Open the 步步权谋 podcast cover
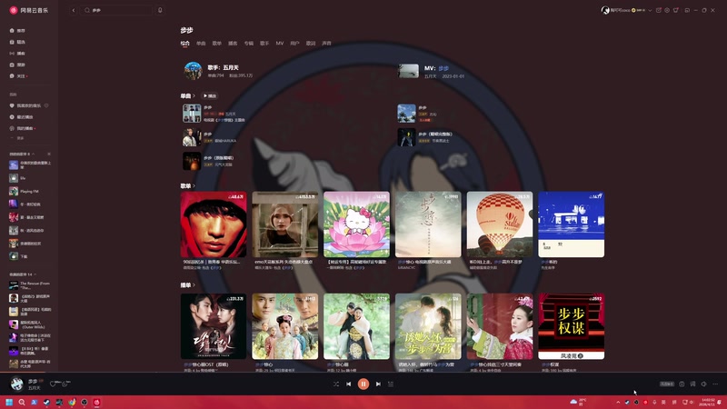Image resolution: width=727 pixels, height=409 pixels. pyautogui.click(x=572, y=326)
